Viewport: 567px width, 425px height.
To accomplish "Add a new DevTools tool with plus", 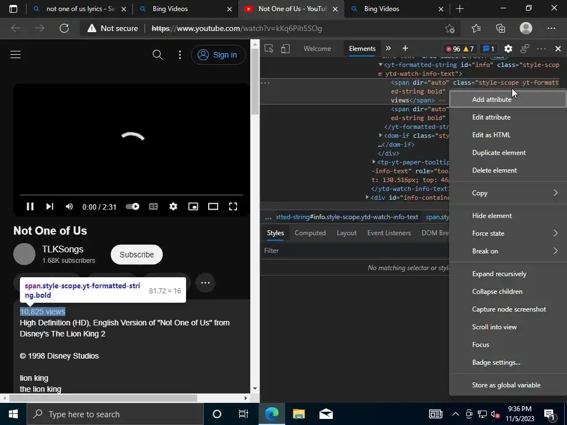I will [405, 49].
